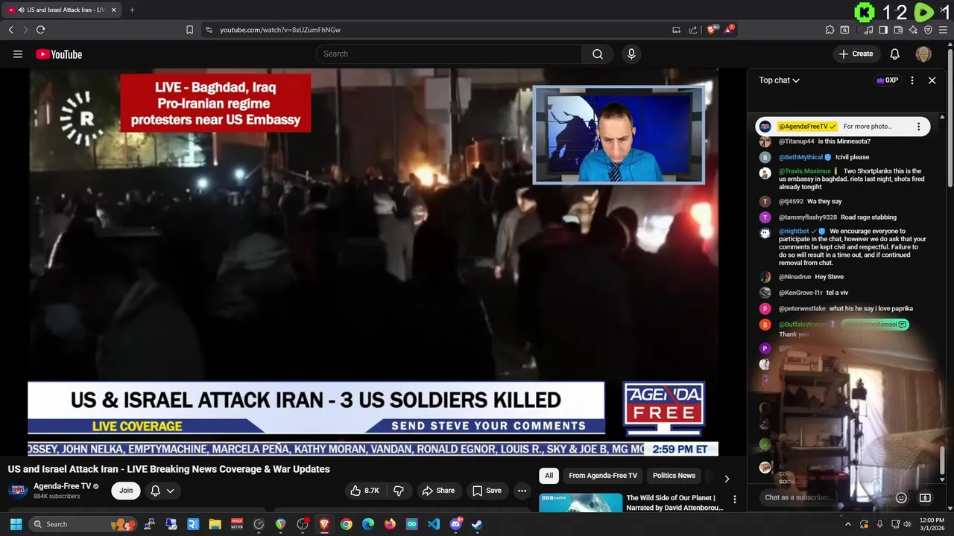Open Discord from the taskbar

tap(455, 524)
